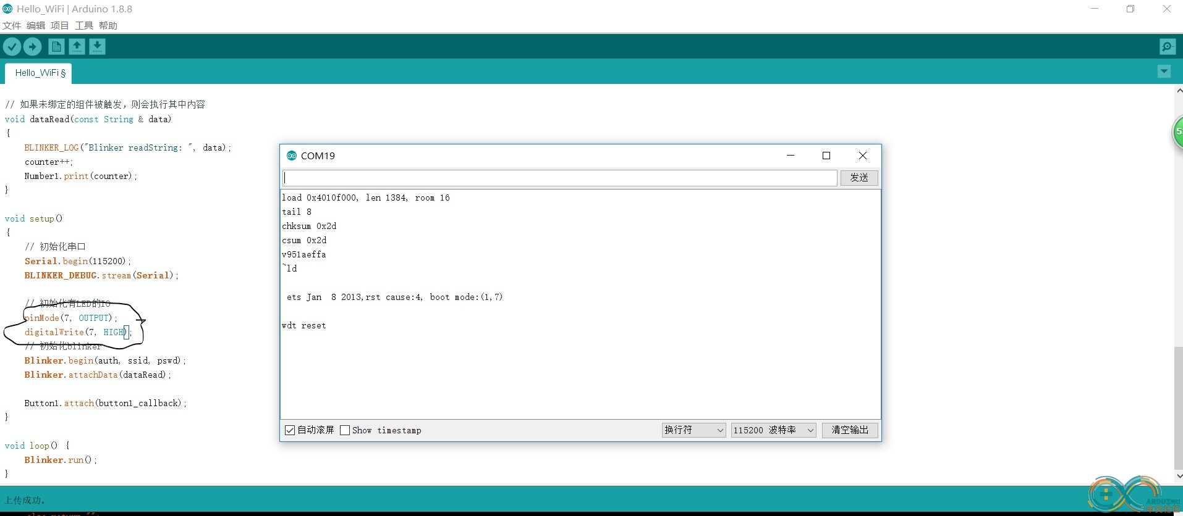Screen dimensions: 1183x516
Task: Toggle the 自动滚屏 autoscroll checkbox
Action: tap(290, 430)
